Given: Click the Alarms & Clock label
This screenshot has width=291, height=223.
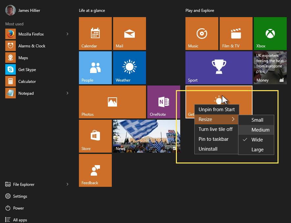Looking at the screenshot, I should coord(32,46).
